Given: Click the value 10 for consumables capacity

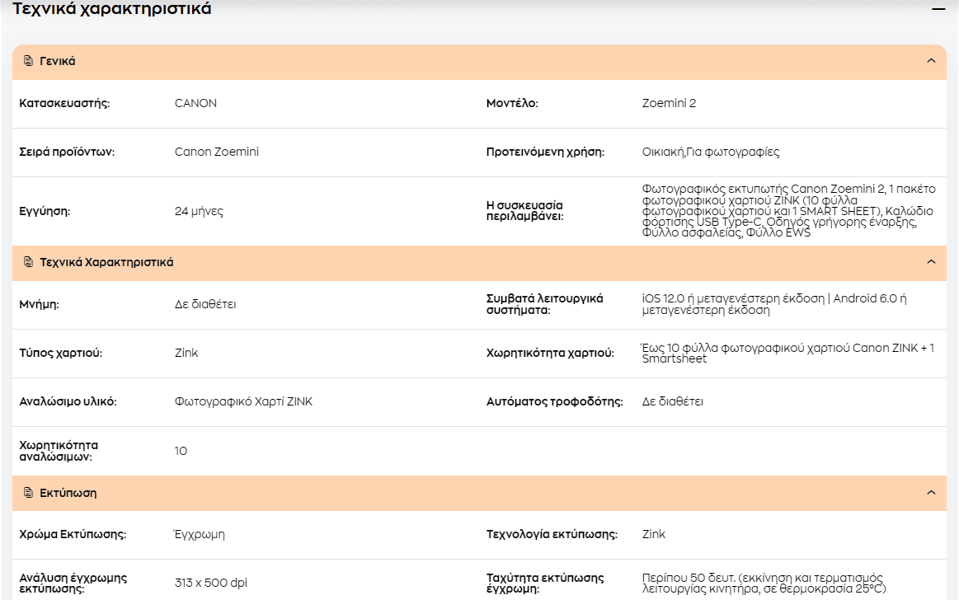Looking at the screenshot, I should (x=181, y=451).
